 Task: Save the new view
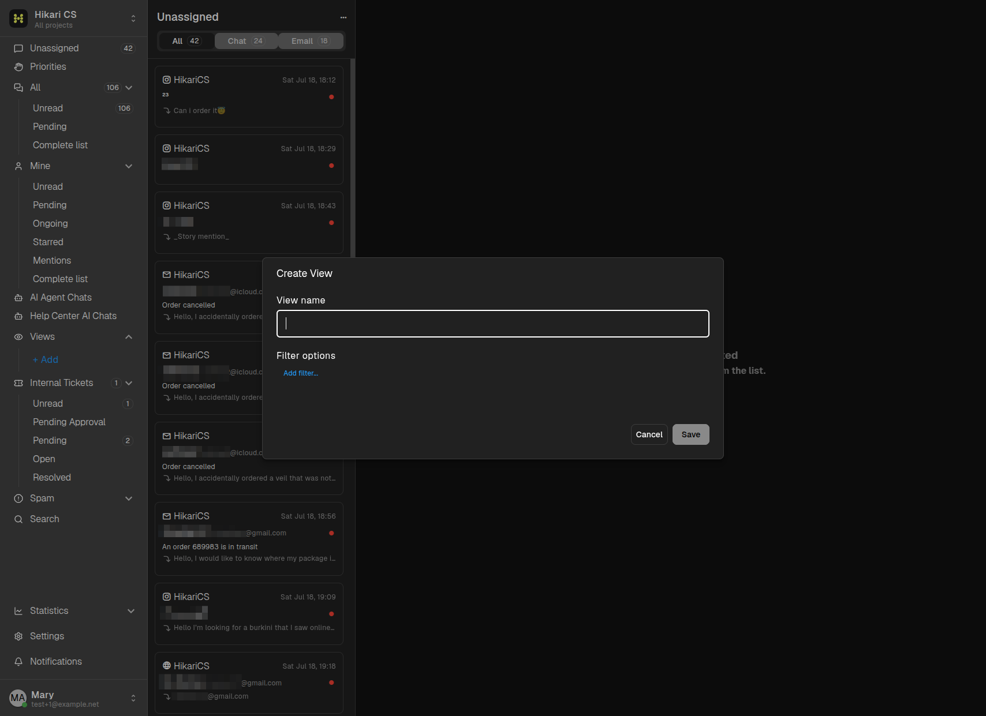point(691,434)
